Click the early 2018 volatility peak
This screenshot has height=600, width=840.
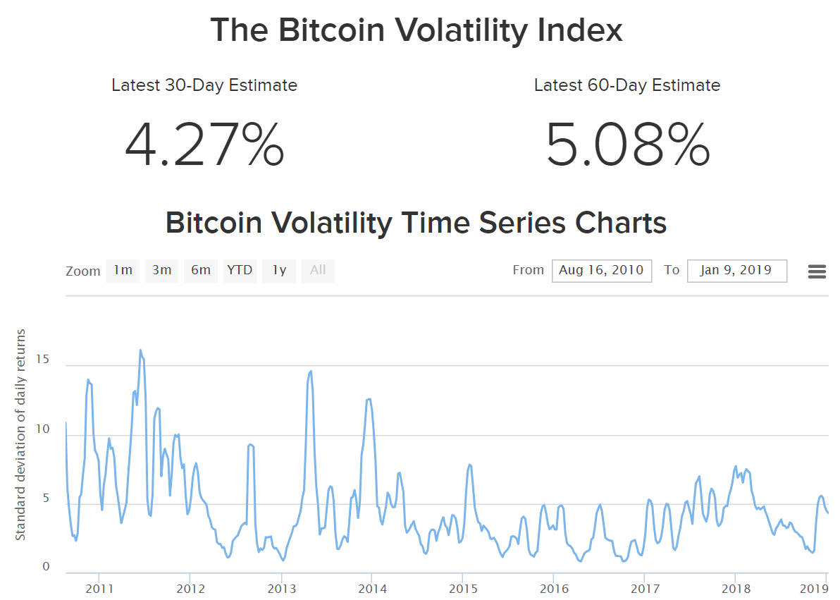(736, 467)
